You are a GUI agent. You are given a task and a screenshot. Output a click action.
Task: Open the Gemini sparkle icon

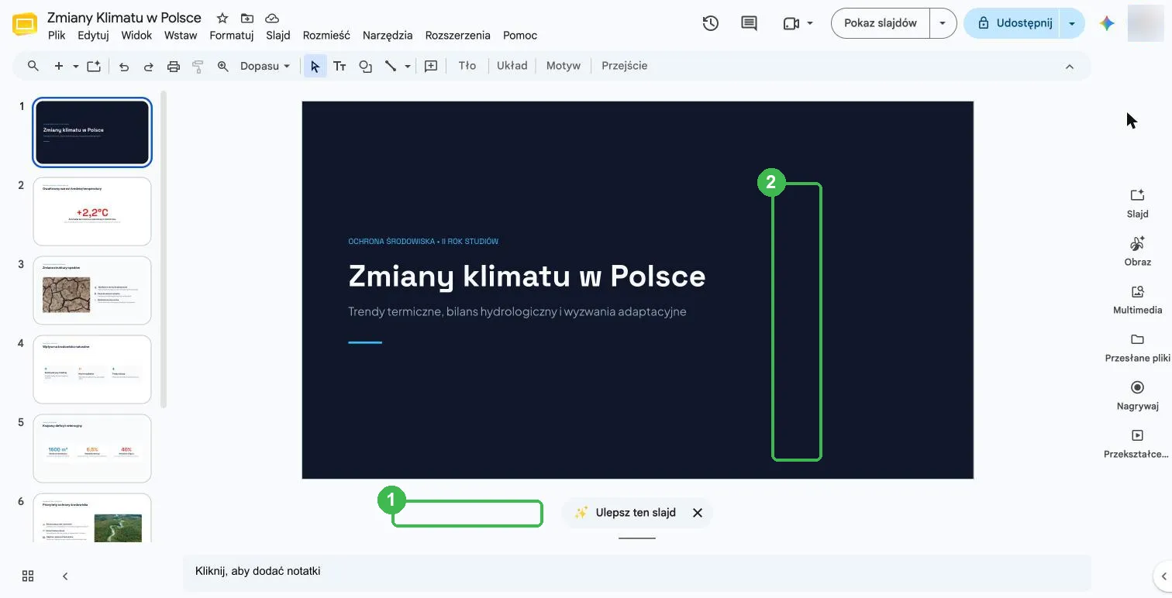pyautogui.click(x=1107, y=23)
